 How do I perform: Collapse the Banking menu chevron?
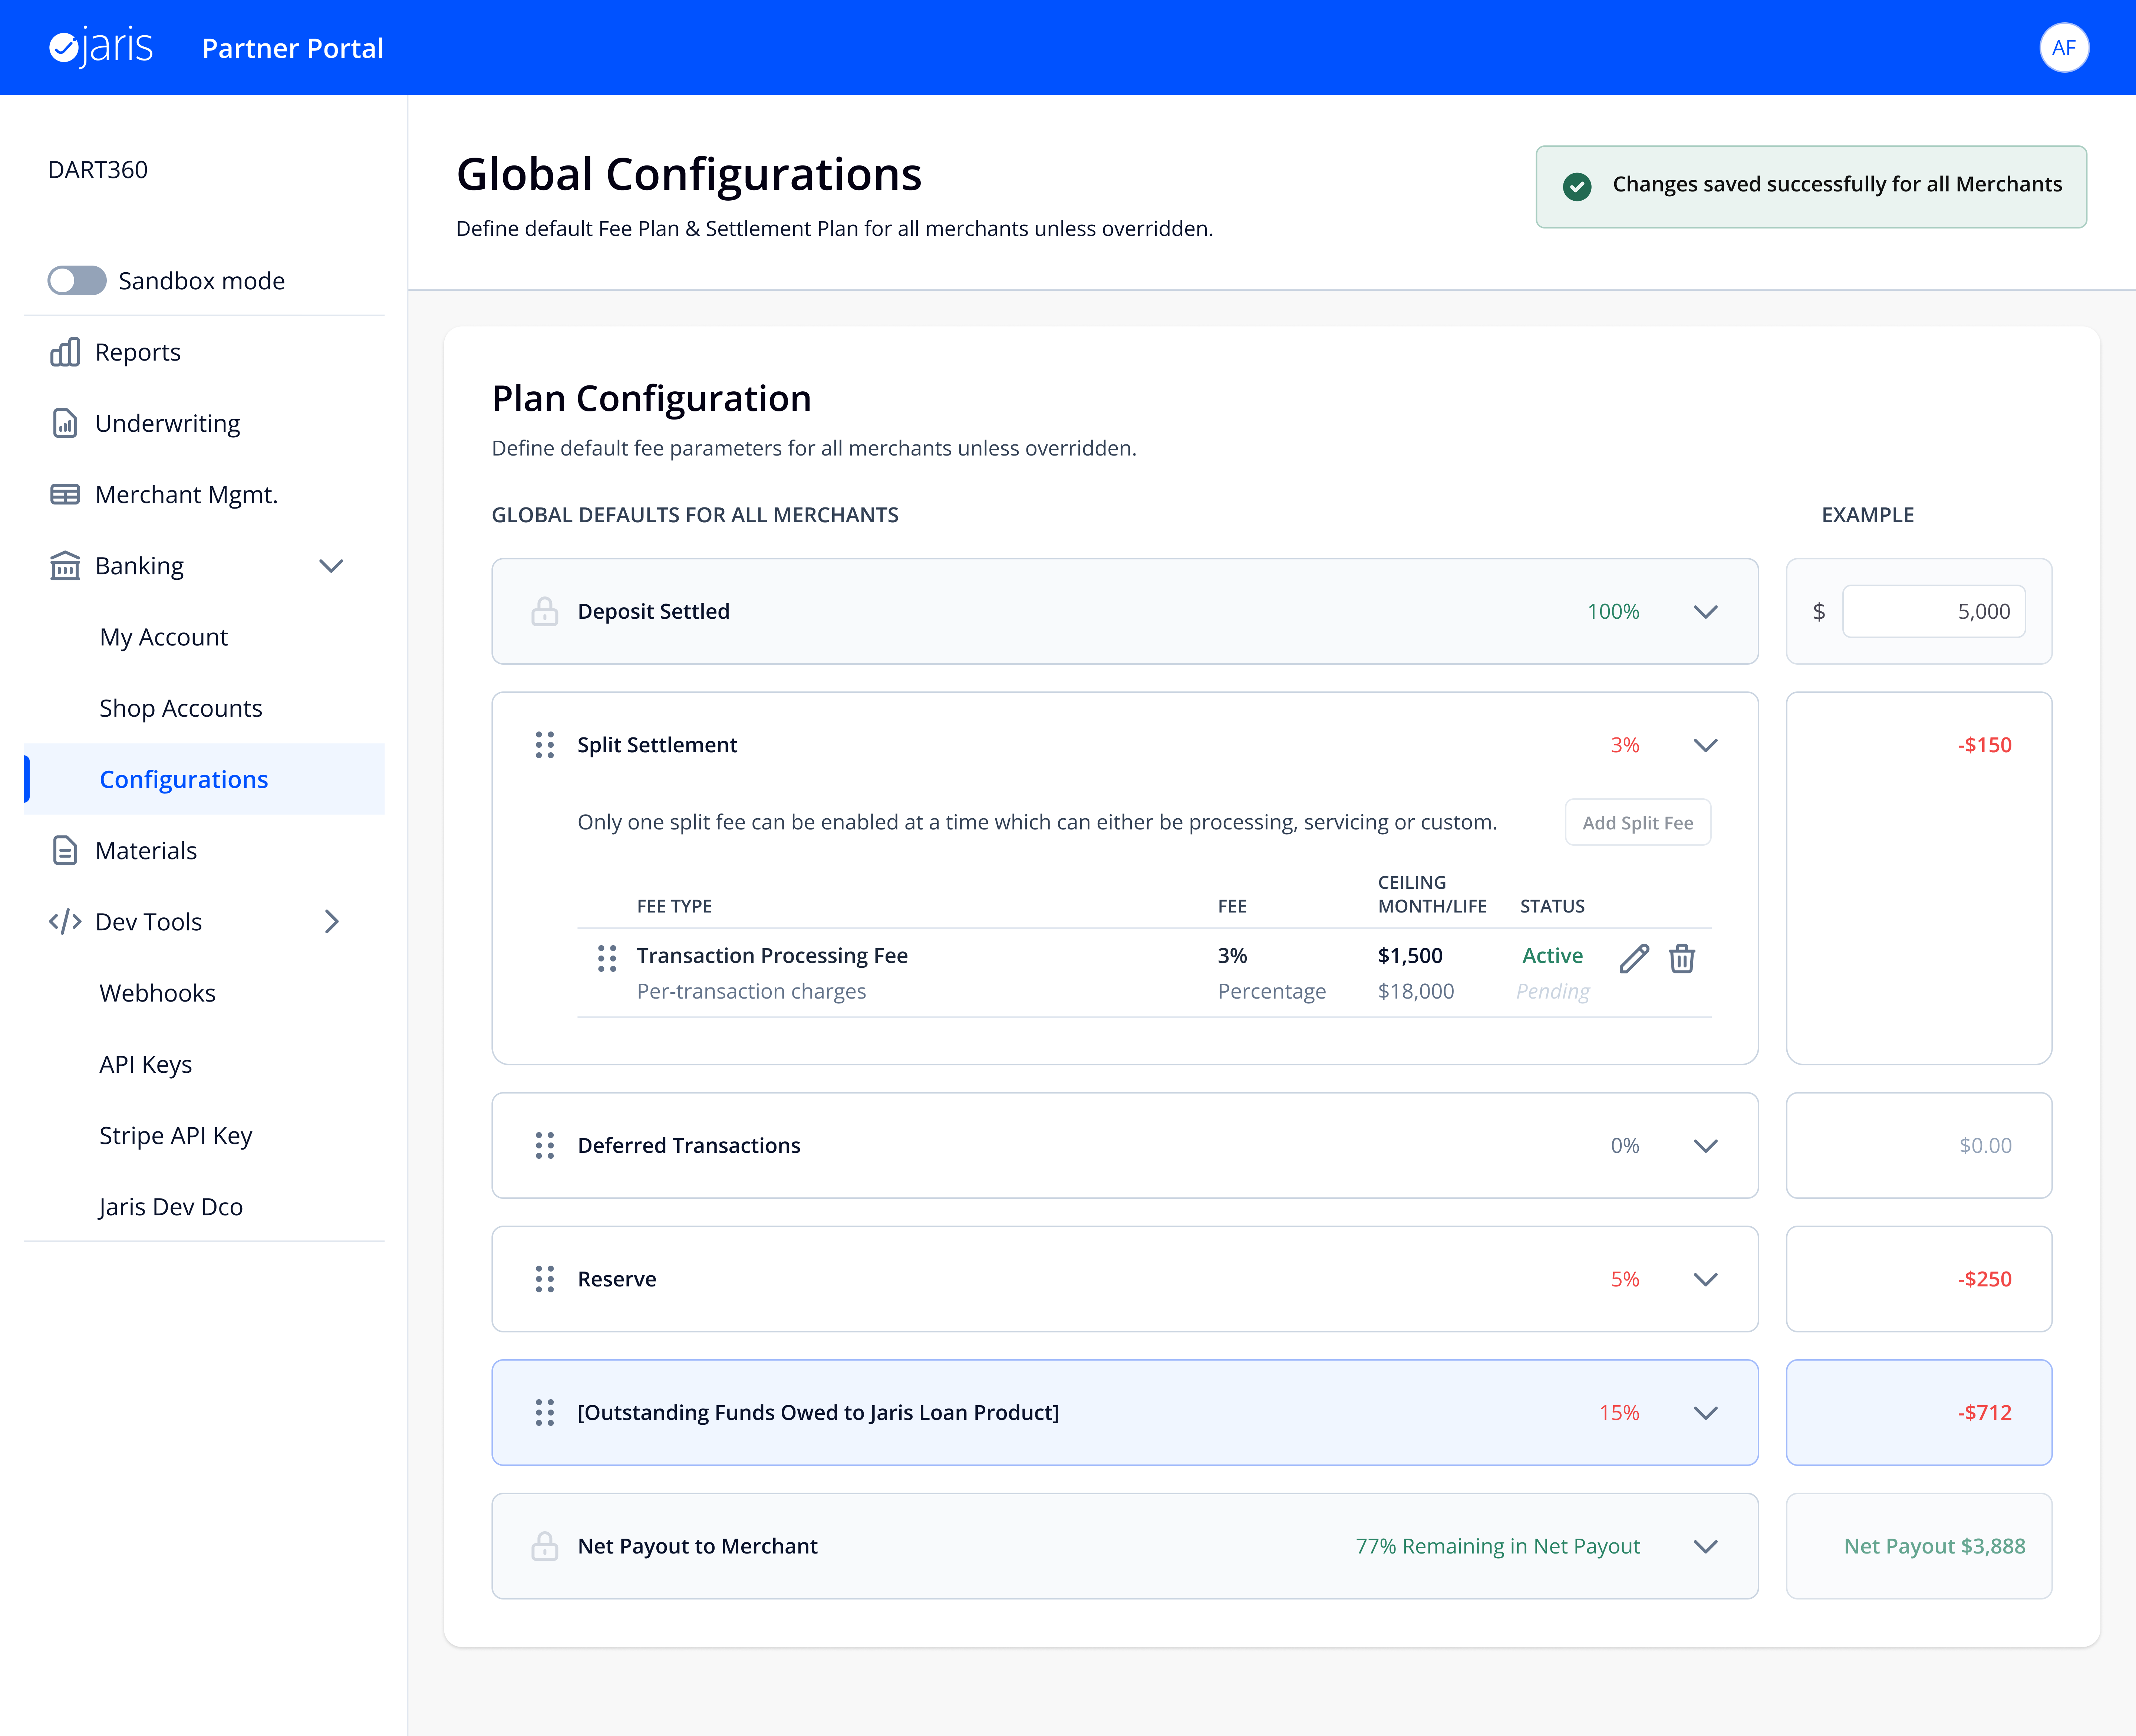[331, 566]
